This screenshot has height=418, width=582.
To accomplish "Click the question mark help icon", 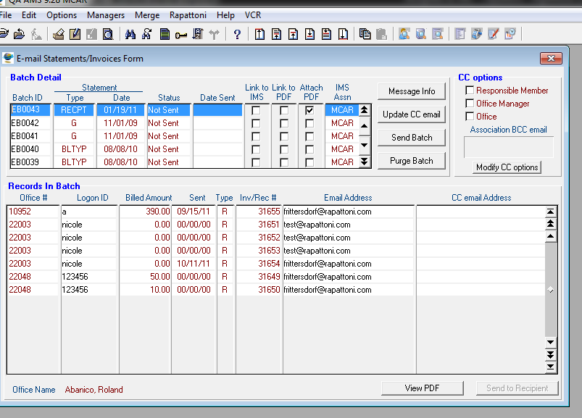I will point(237,34).
